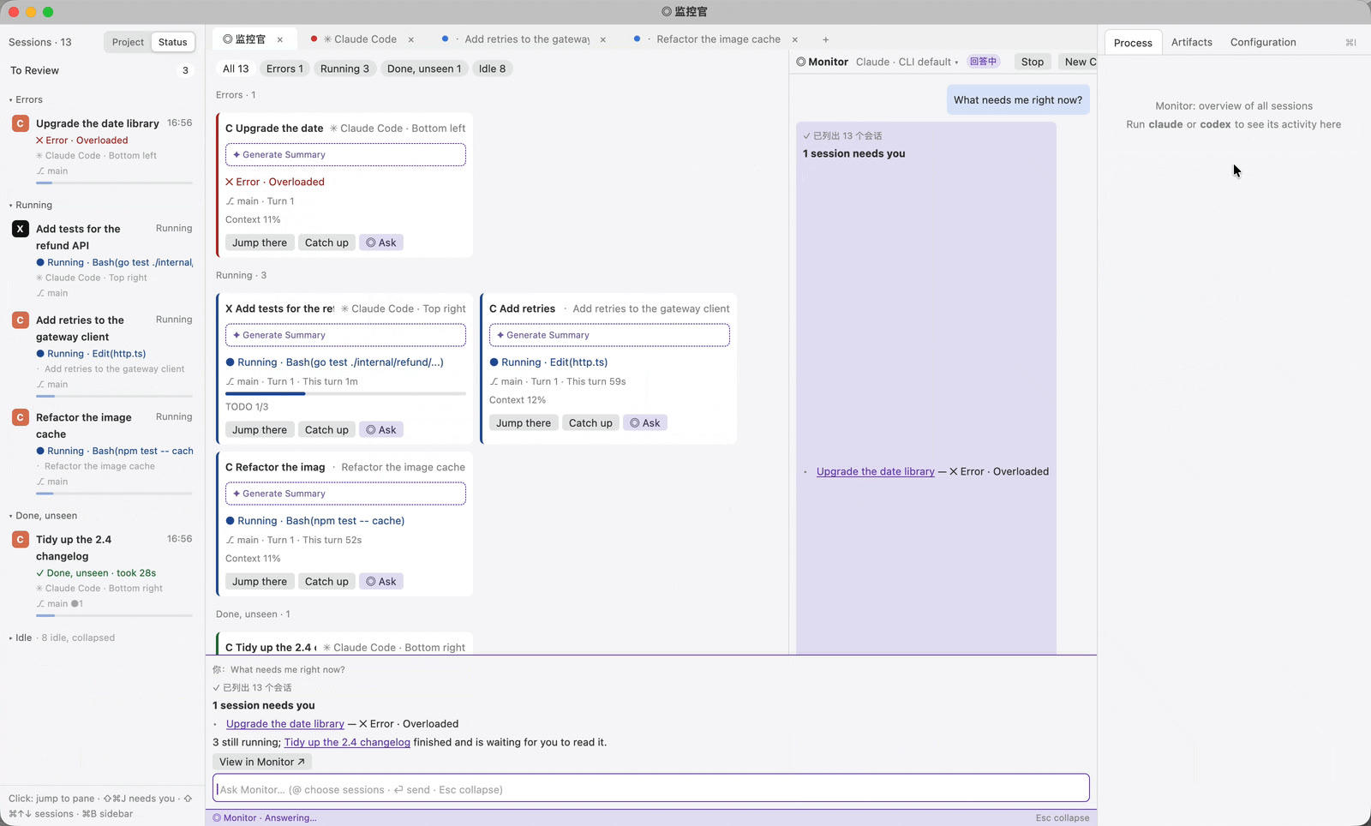Click the X avatar of Add tests for the refund API

(x=21, y=229)
